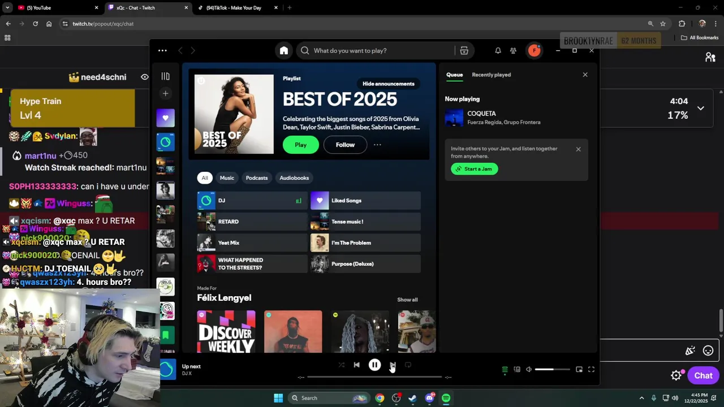Open the orange profile avatar in Spotify
The width and height of the screenshot is (724, 407).
[x=534, y=51]
